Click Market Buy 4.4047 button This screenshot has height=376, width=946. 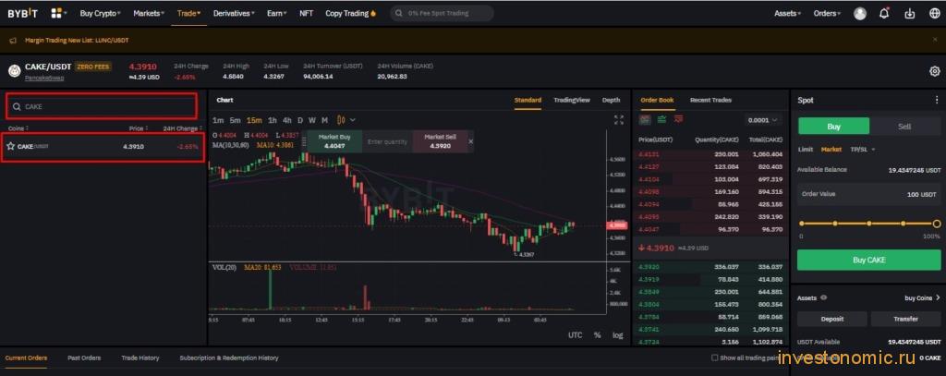tap(336, 141)
